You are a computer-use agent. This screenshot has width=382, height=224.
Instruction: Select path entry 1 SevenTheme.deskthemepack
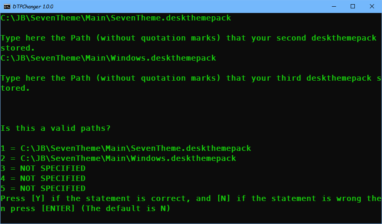tap(126, 148)
